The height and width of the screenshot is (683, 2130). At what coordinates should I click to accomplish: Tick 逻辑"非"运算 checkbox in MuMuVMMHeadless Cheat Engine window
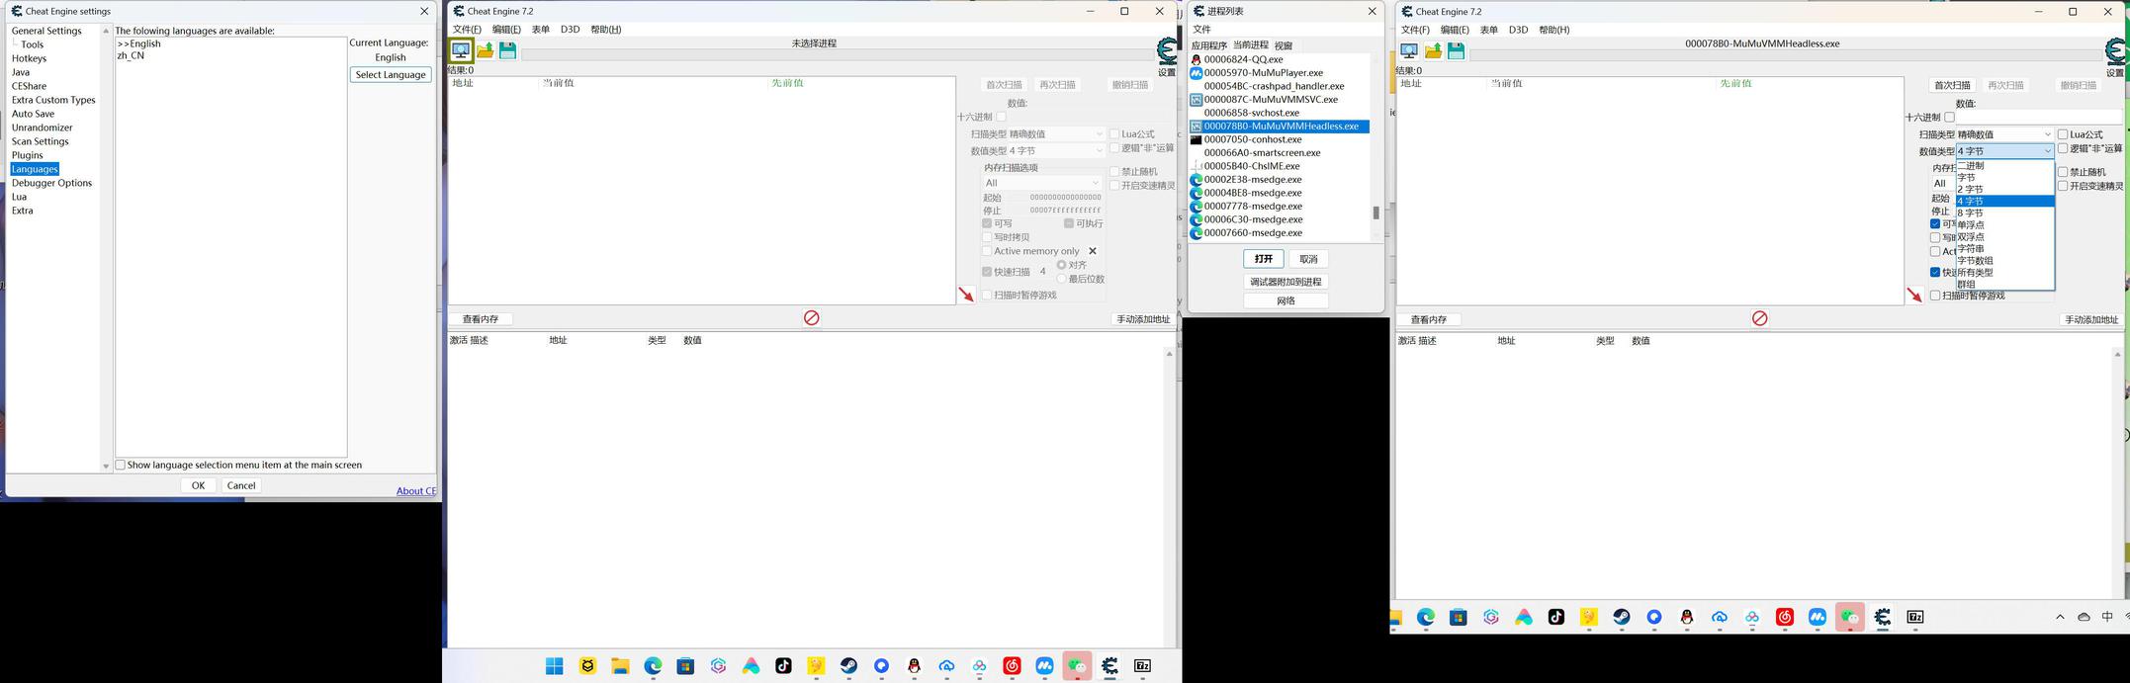[2063, 149]
